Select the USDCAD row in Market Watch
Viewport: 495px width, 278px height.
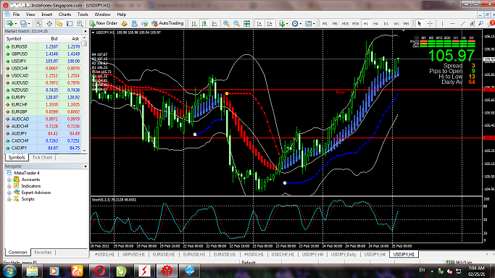tap(43, 75)
